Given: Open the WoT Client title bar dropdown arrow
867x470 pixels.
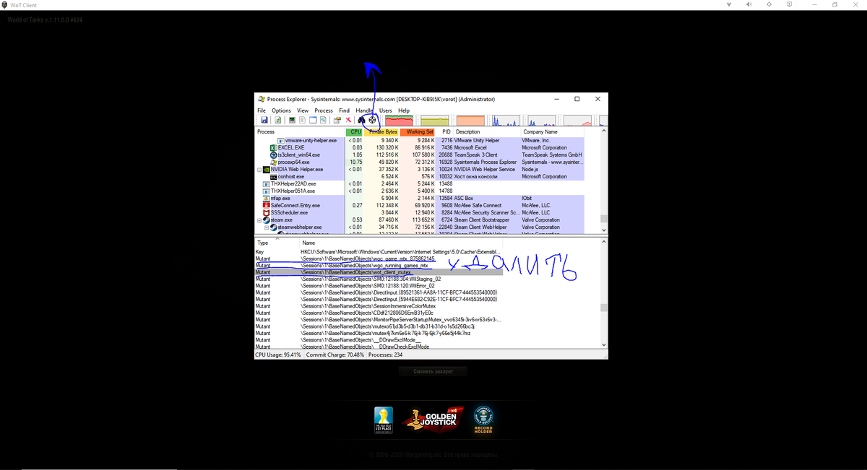Looking at the screenshot, I should coord(728,4).
